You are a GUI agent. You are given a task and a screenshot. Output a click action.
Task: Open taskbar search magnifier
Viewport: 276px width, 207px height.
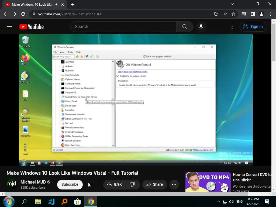24,202
